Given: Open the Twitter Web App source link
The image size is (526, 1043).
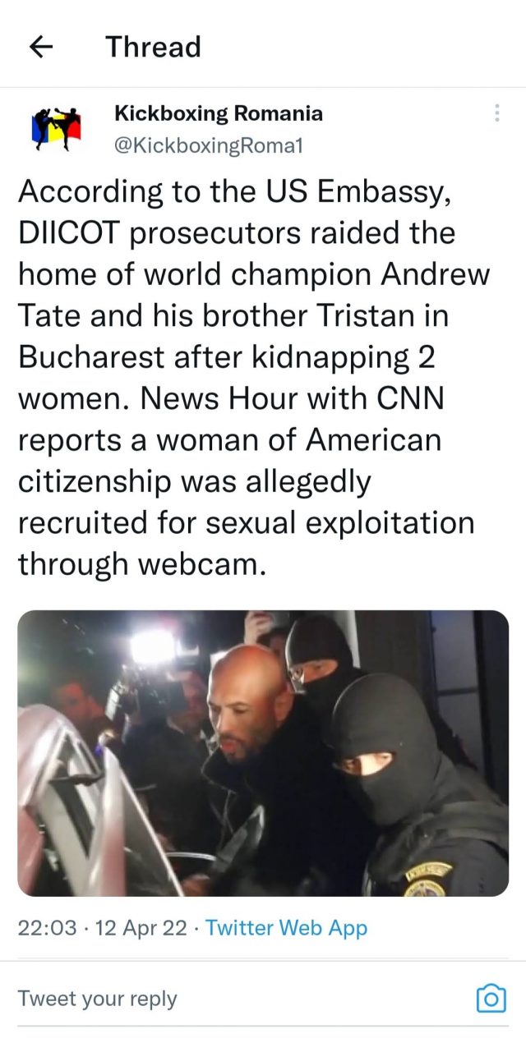Looking at the screenshot, I should 286,928.
